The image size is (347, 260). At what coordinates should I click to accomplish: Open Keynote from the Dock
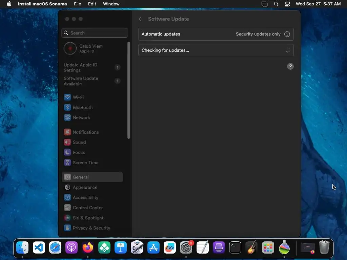121,247
